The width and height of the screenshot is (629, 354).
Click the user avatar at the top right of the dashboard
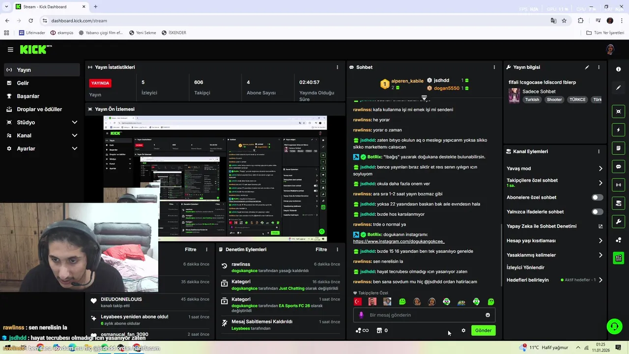click(610, 49)
